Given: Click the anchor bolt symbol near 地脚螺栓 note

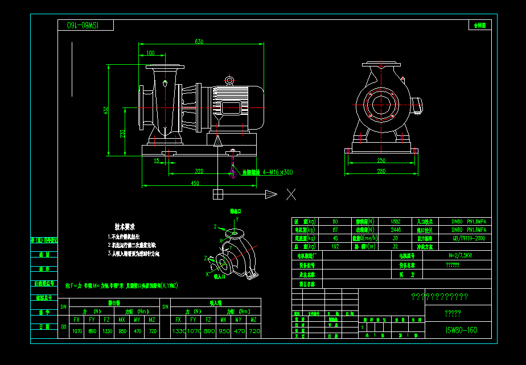Looking at the screenshot, I should [232, 172].
